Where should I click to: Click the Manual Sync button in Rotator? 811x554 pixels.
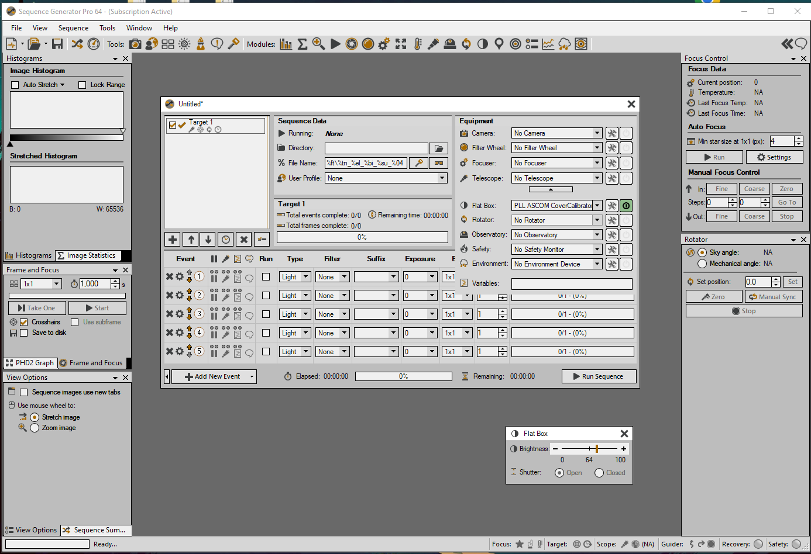[773, 297]
